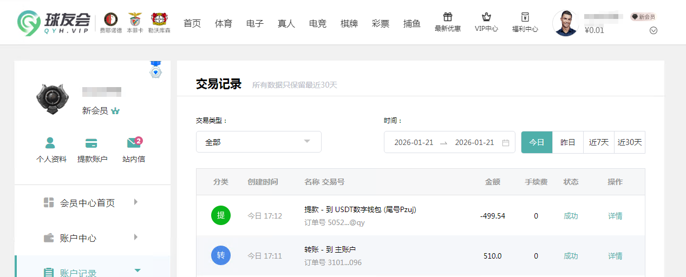Click the 账户记录 clipboard icon

coord(49,273)
